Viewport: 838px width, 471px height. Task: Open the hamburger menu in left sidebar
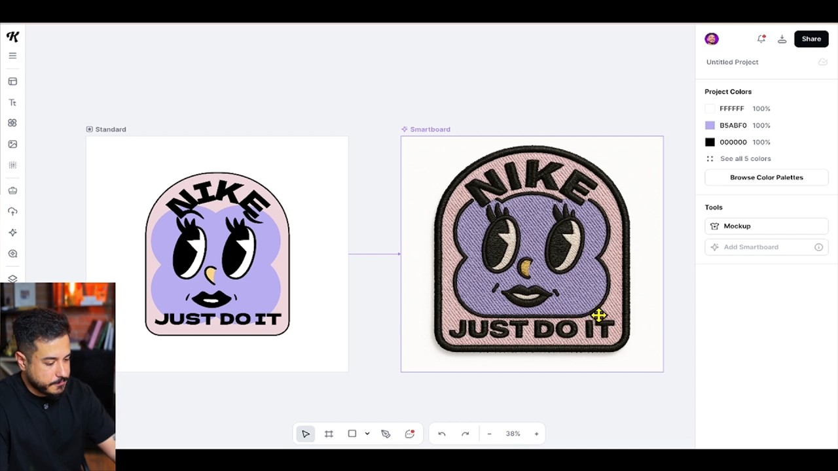[x=12, y=56]
